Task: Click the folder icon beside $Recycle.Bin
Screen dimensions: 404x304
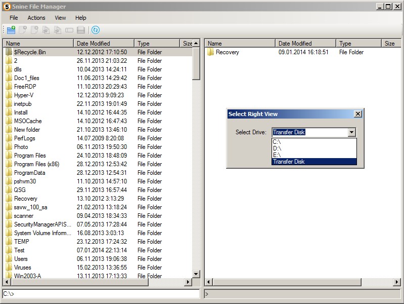Action: click(x=9, y=52)
